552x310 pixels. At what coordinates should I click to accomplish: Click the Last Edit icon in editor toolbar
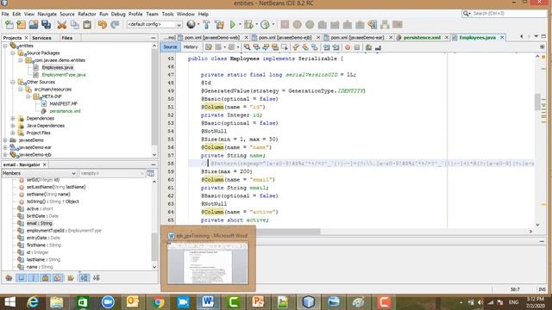(x=209, y=47)
